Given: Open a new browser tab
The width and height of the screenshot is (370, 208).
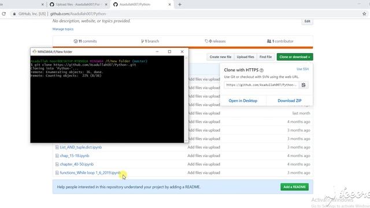Looking at the screenshot, I should [180, 5].
